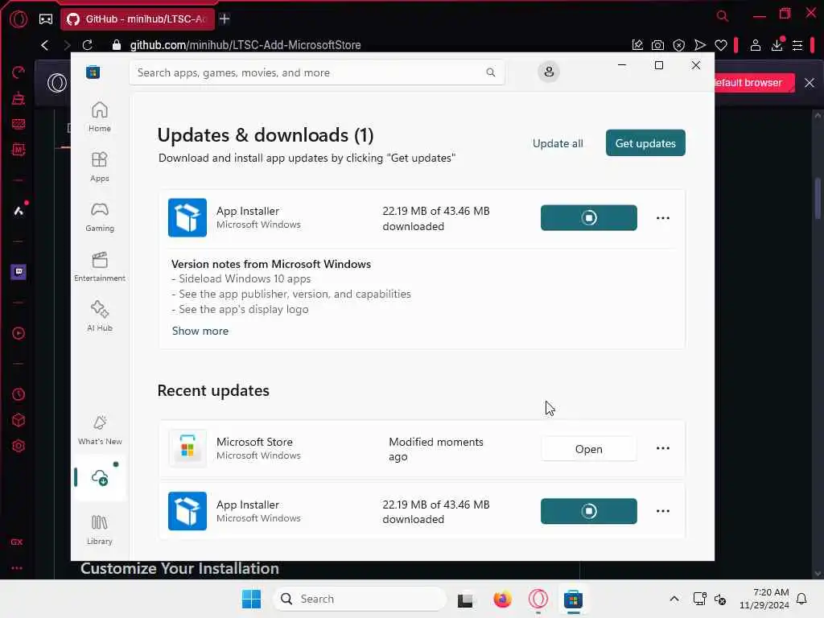Reload the GitHub page
Image resolution: width=824 pixels, height=618 pixels.
click(x=87, y=45)
